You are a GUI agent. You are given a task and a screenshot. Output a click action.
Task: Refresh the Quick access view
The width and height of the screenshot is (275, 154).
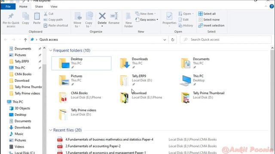(173, 40)
